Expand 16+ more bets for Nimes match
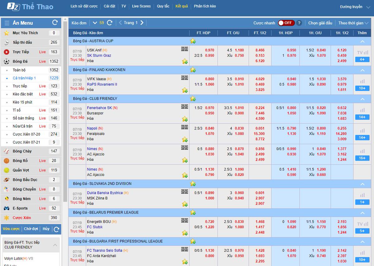374x266 pixels. click(362, 158)
